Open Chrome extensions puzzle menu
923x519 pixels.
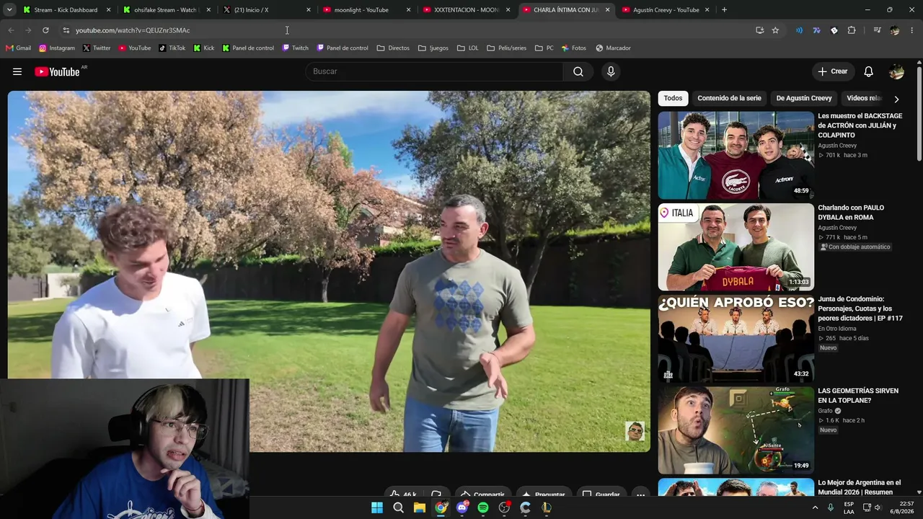[x=852, y=30]
